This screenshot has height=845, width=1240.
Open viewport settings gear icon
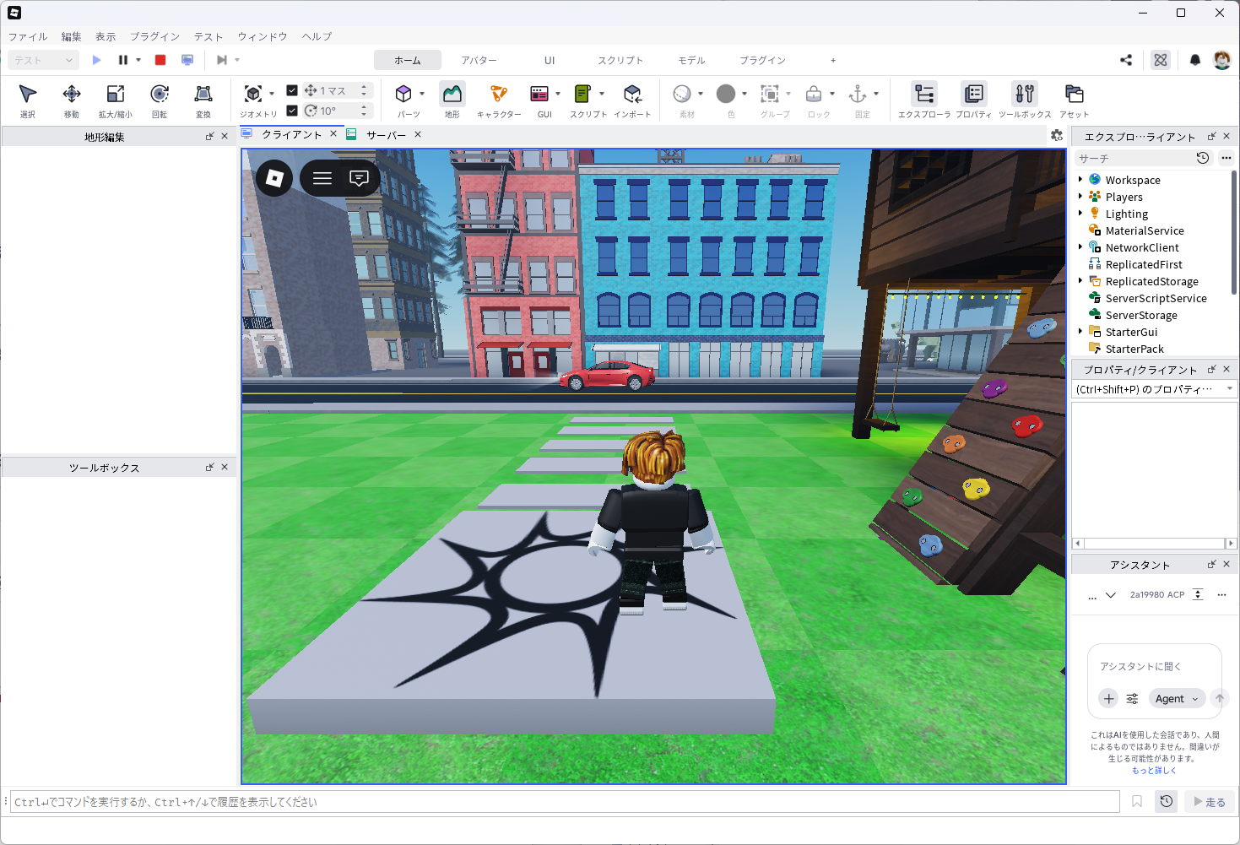[1057, 135]
